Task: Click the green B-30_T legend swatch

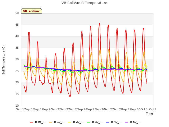Action: [x=88, y=122]
